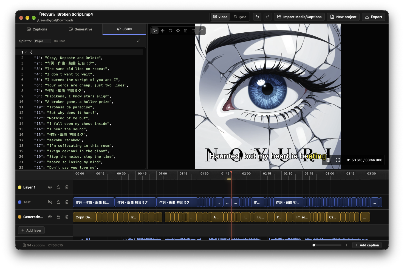Activate the 3D rotate tool
Viewport: 404px width, 270px height.
pyautogui.click(x=178, y=31)
